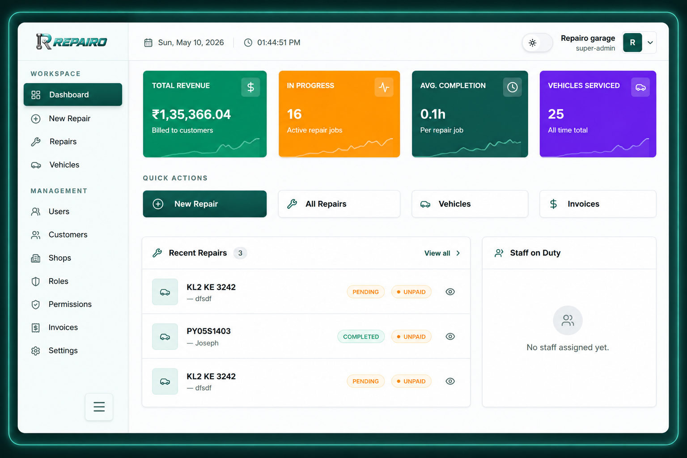The image size is (687, 458).
Task: Click the clock icon beside the time
Action: pyautogui.click(x=248, y=42)
